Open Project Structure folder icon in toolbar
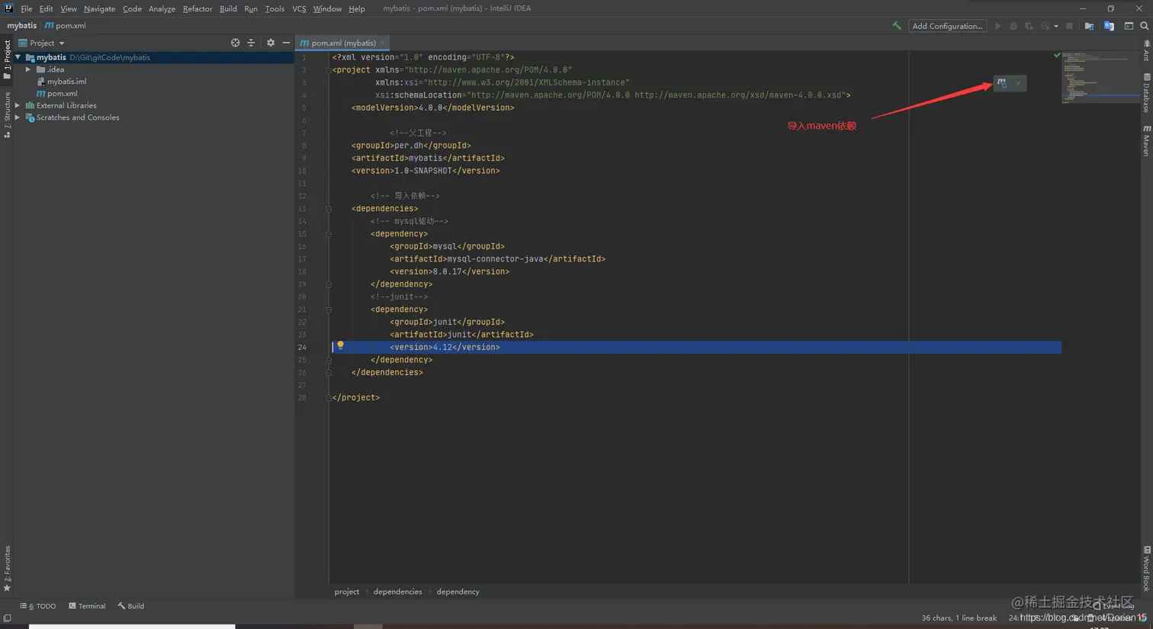 (1089, 26)
